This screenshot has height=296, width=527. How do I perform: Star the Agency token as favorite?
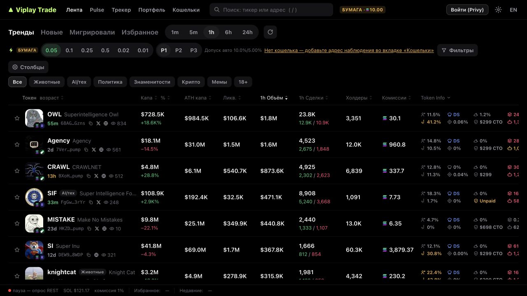17,145
